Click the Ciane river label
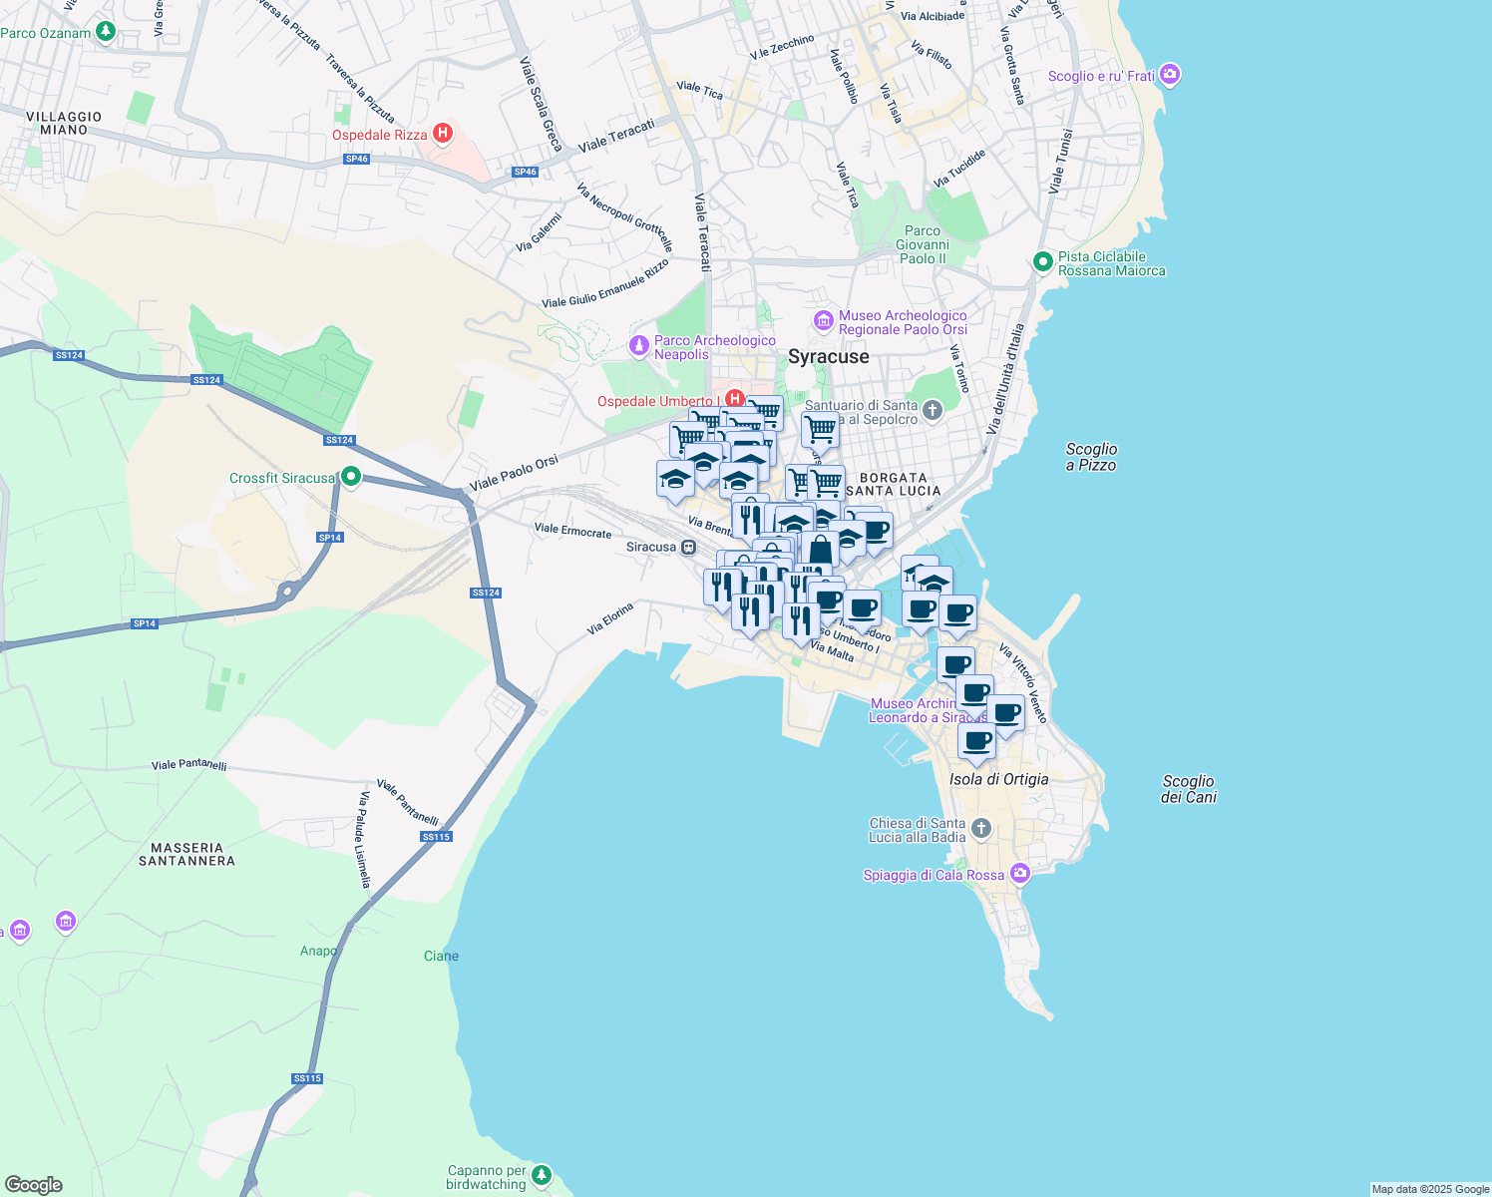1492x1197 pixels. (x=441, y=956)
